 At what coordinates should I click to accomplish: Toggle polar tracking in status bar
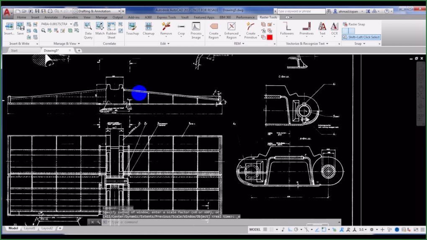pyautogui.click(x=296, y=230)
